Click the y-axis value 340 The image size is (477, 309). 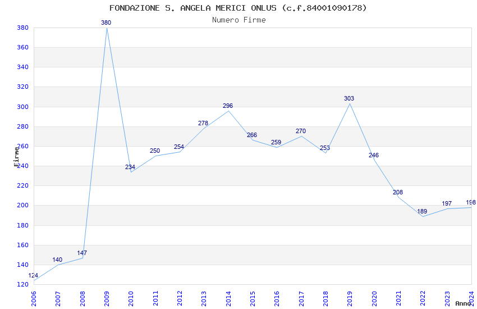point(23,67)
